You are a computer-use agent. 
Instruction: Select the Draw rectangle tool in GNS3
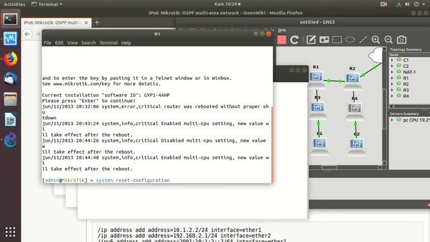click(x=337, y=40)
